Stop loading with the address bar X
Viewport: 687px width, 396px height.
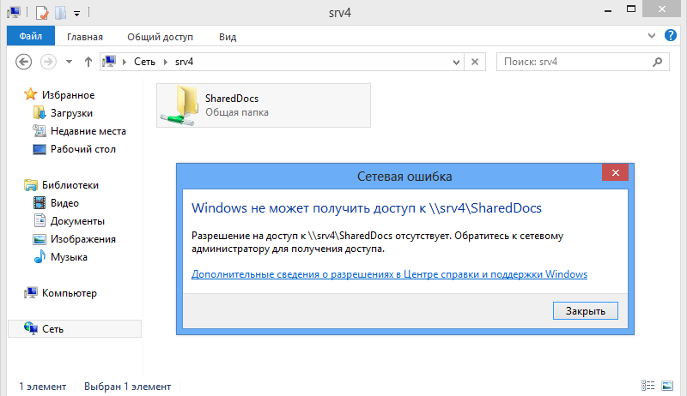[x=475, y=62]
